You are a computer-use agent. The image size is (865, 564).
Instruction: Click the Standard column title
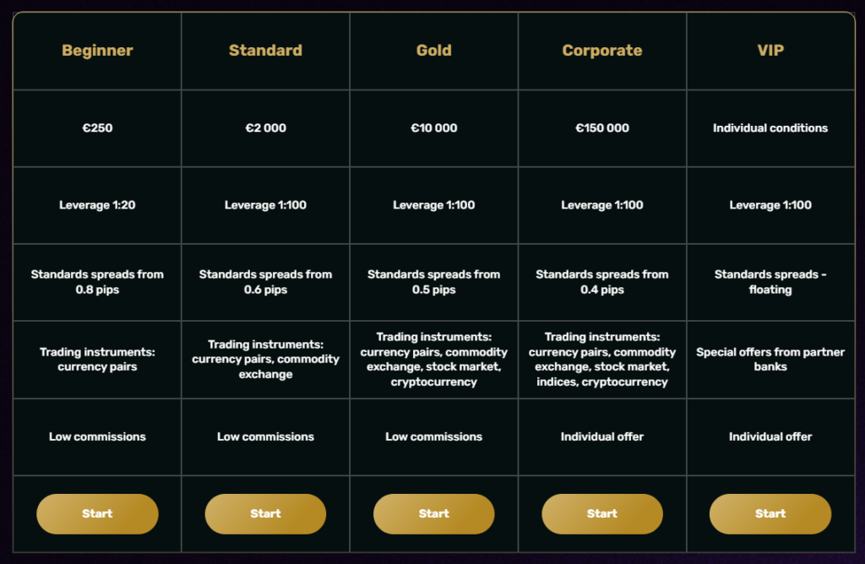pyautogui.click(x=265, y=51)
